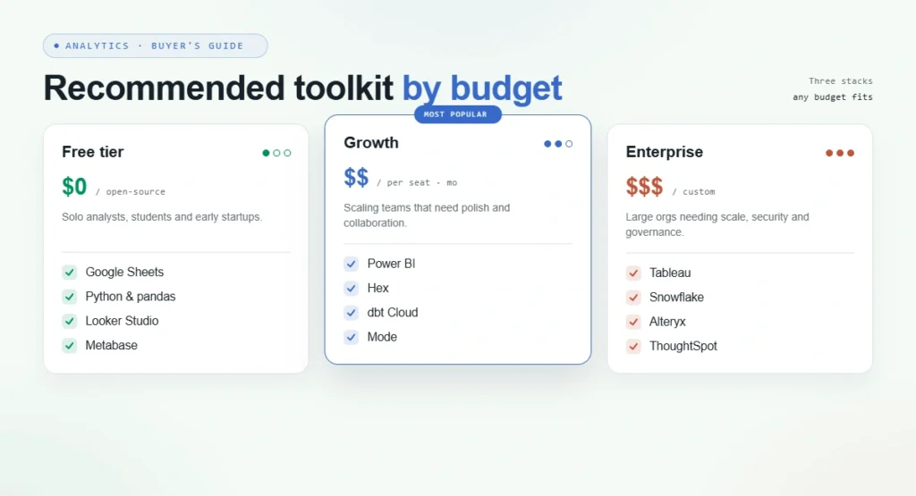Click the red dots on Enterprise card
The width and height of the screenshot is (916, 496).
pos(840,153)
